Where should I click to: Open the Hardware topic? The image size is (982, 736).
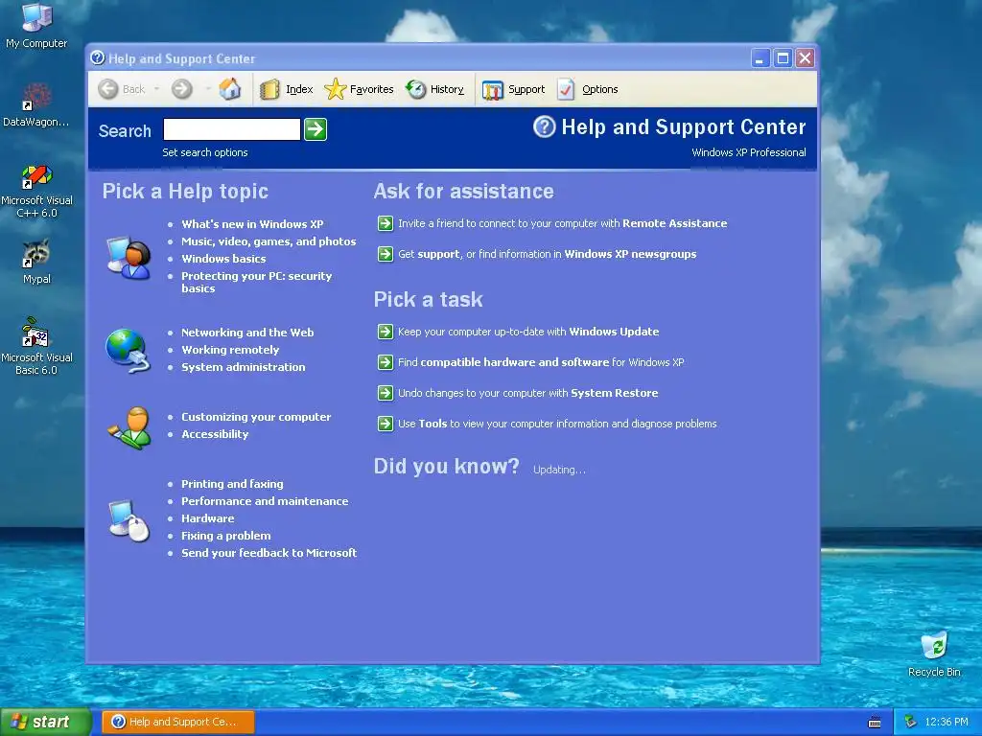click(x=208, y=518)
